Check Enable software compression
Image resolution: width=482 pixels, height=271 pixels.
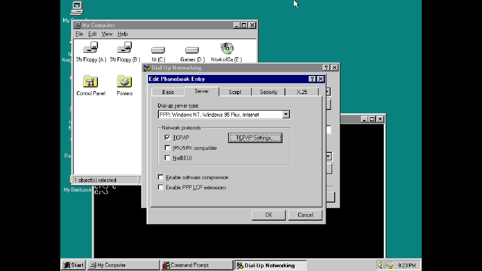click(161, 177)
